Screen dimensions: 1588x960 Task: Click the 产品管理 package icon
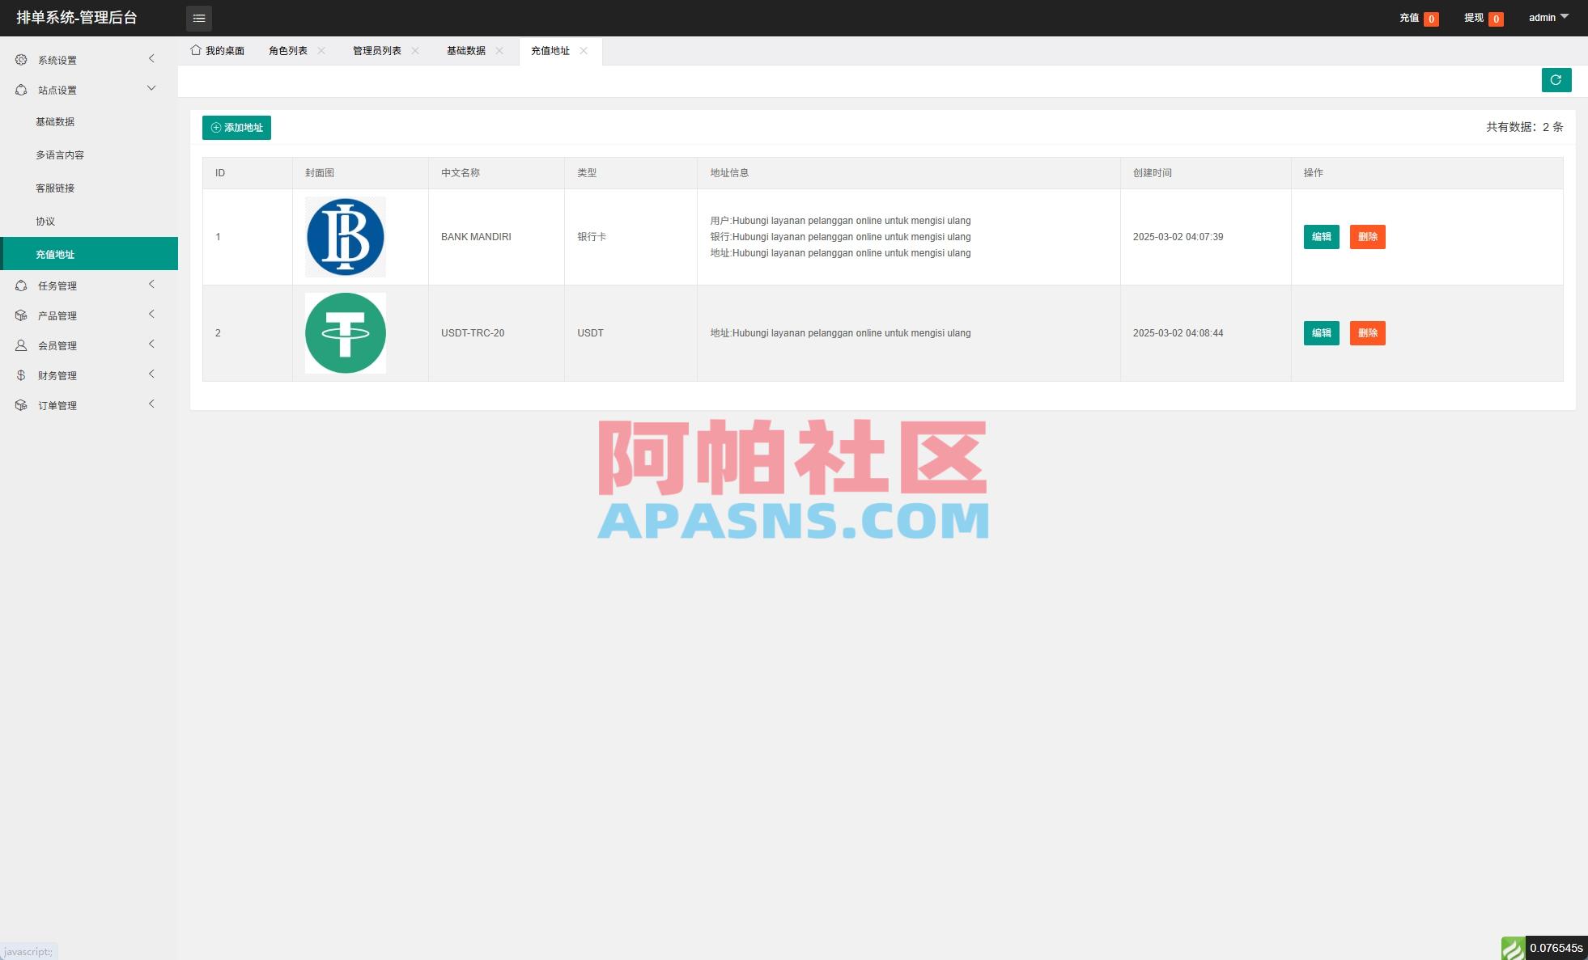click(20, 315)
